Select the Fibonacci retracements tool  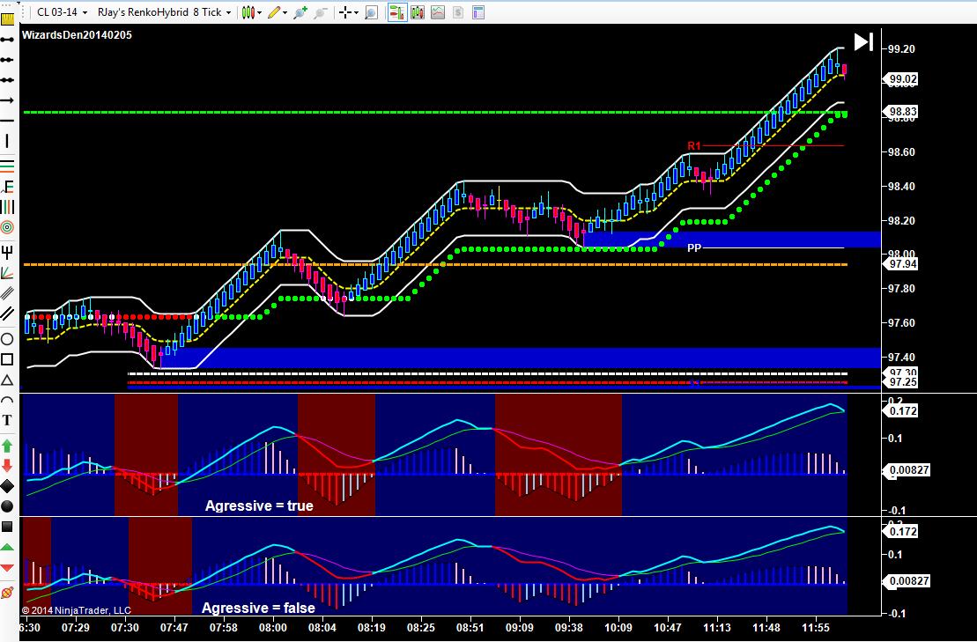click(7, 166)
